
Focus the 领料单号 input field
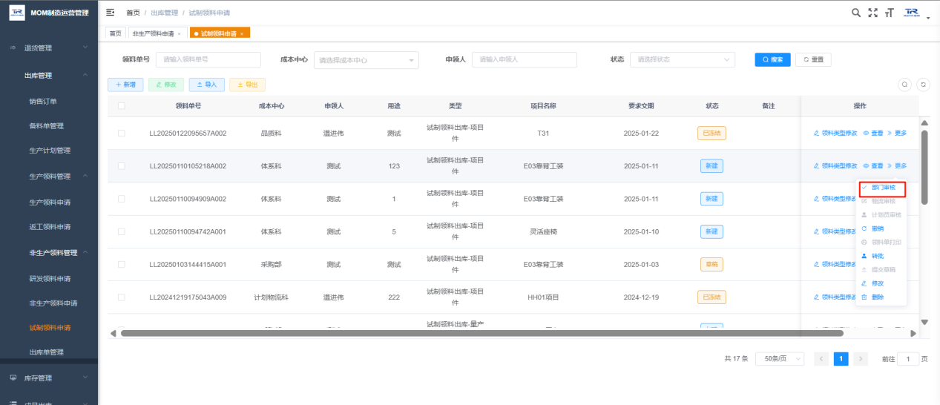(x=208, y=60)
